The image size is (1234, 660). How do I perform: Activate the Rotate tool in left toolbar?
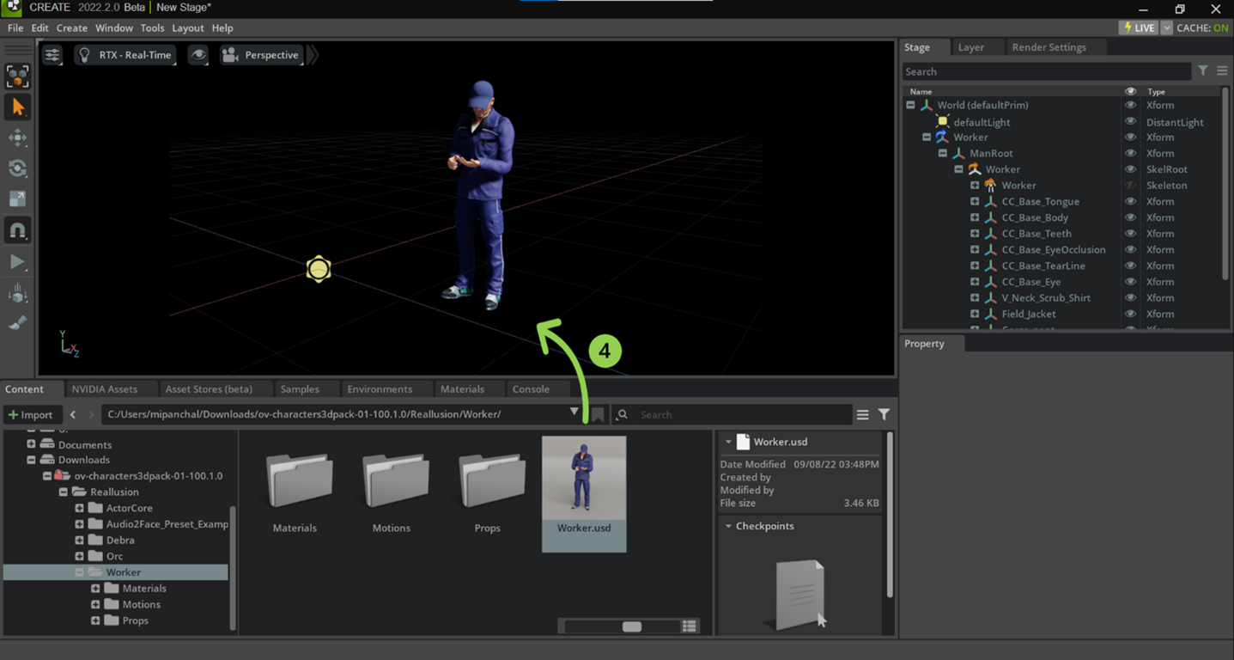coord(17,168)
